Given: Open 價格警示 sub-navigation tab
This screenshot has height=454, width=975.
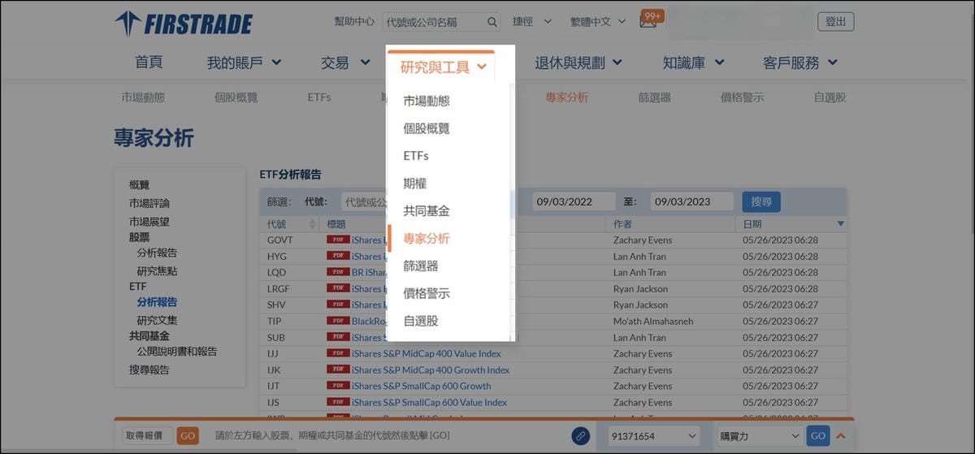Looking at the screenshot, I should point(743,97).
